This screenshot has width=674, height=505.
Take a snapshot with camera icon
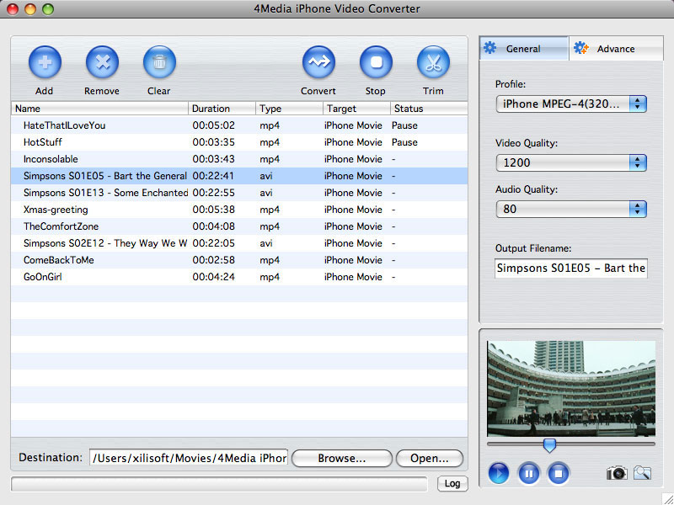617,473
